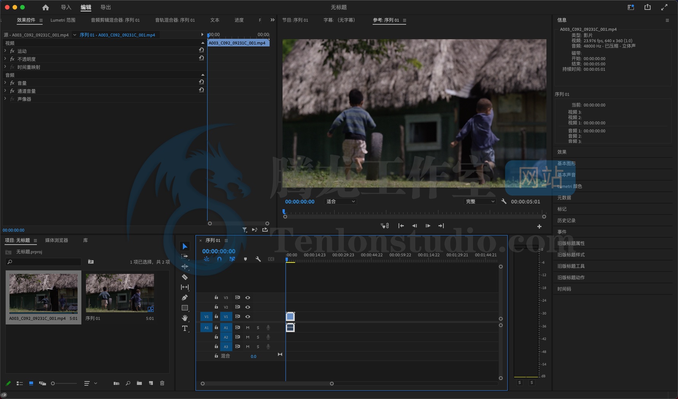Click the program monitor playhead marker
678x399 pixels.
(284, 212)
